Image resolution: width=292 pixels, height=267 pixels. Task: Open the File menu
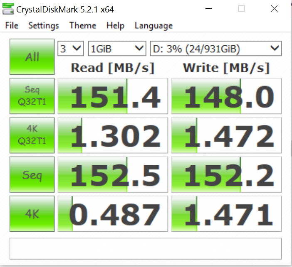[x=12, y=25]
